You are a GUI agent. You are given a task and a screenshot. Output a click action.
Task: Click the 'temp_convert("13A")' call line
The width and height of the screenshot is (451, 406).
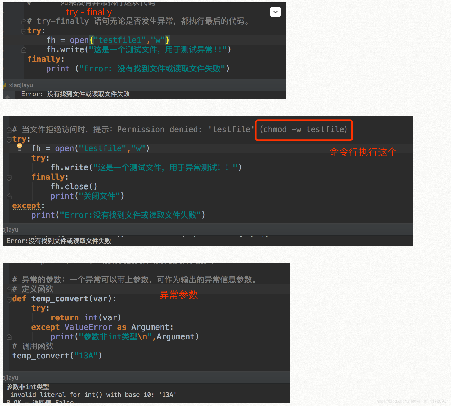point(57,356)
